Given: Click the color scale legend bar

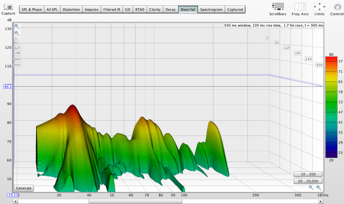Looking at the screenshot, I should pyautogui.click(x=331, y=107).
